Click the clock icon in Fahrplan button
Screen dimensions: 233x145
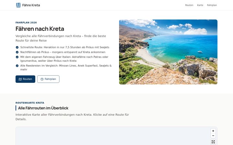point(42,79)
